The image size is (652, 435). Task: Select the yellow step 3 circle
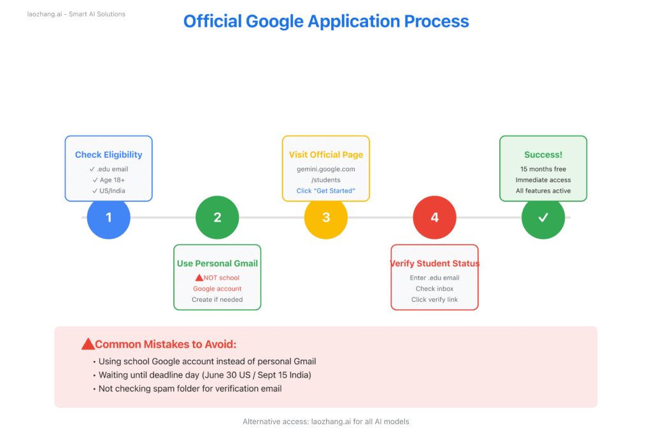(326, 217)
